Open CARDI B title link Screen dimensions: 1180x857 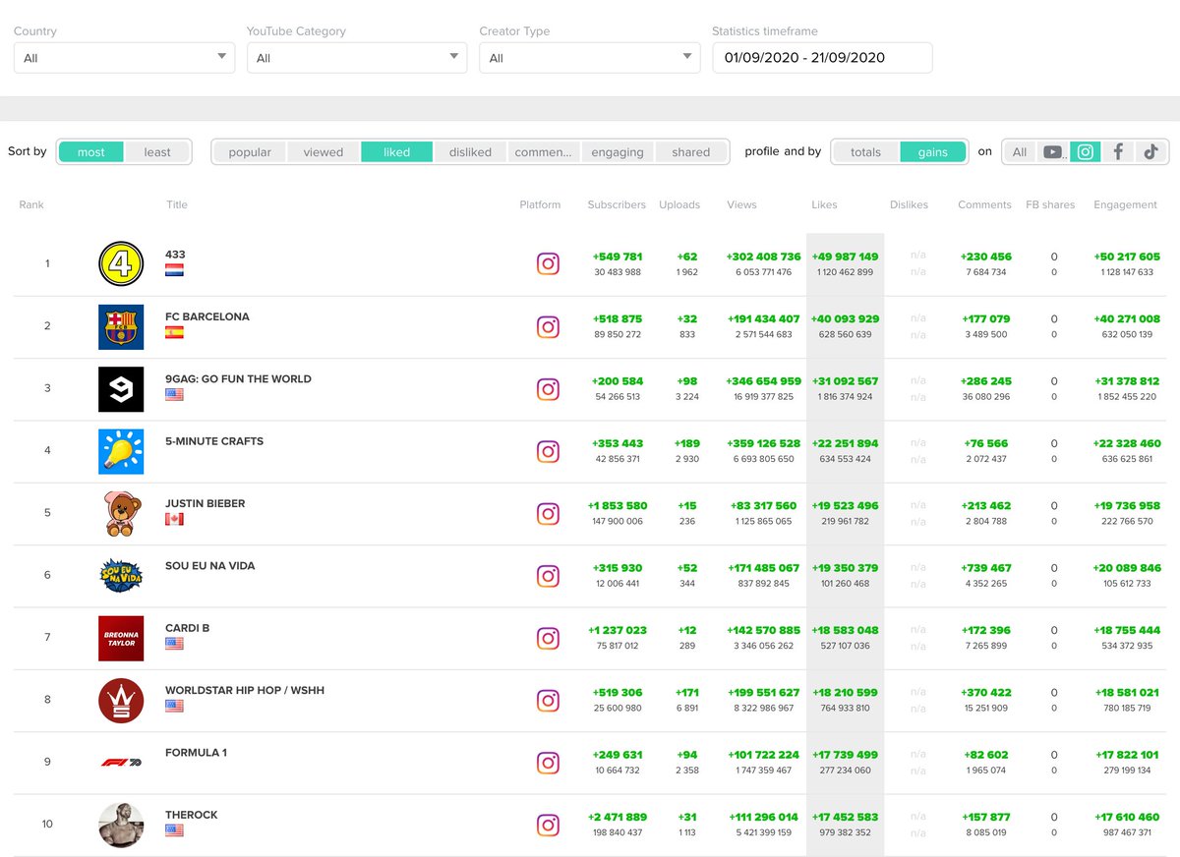[187, 628]
